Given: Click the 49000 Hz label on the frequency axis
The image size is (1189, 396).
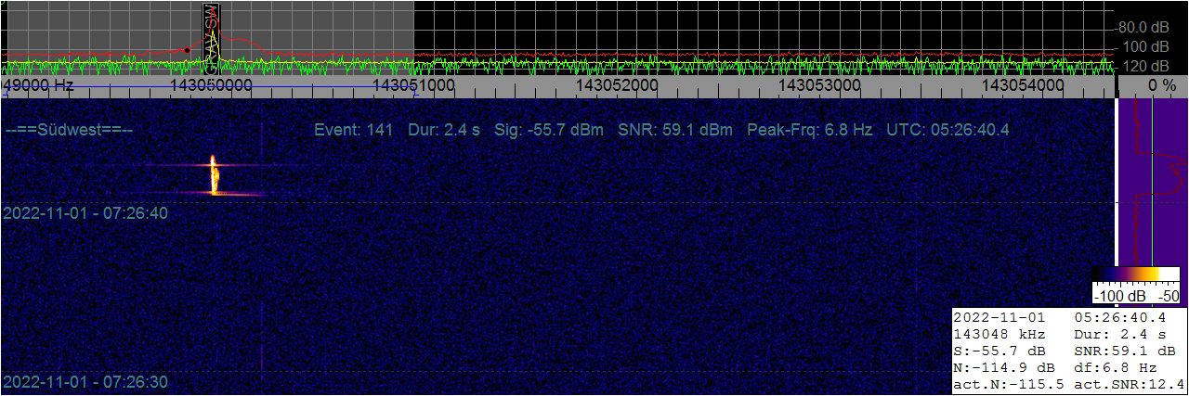Looking at the screenshot, I should pyautogui.click(x=38, y=84).
